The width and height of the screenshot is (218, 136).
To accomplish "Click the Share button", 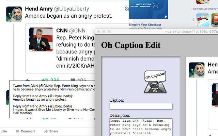I will pyautogui.click(x=51, y=131).
